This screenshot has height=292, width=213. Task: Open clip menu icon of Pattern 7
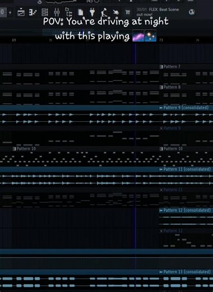click(161, 67)
